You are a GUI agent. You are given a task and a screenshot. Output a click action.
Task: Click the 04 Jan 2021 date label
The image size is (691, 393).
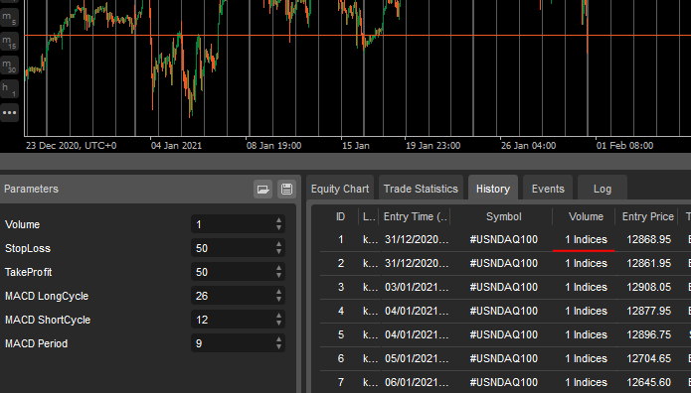click(x=176, y=146)
